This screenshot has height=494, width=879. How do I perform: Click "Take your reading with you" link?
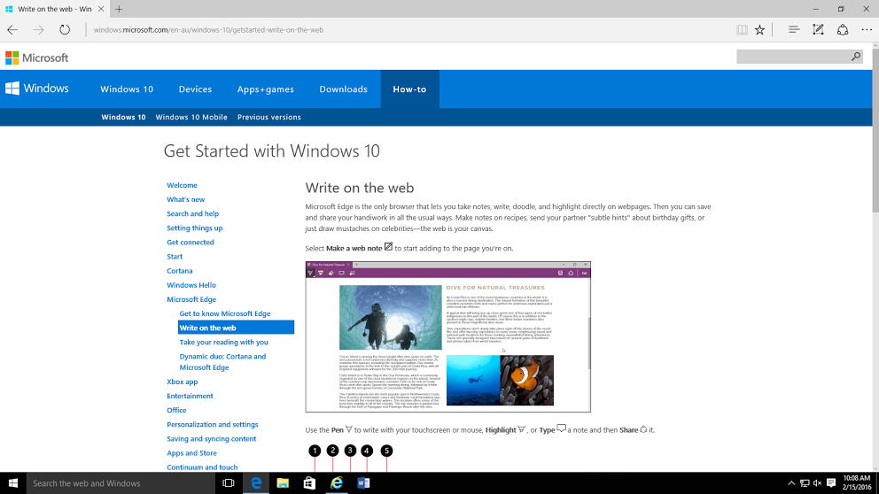(x=223, y=342)
